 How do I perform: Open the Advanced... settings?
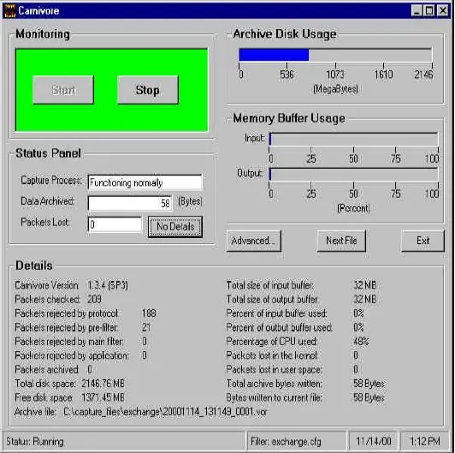(254, 241)
